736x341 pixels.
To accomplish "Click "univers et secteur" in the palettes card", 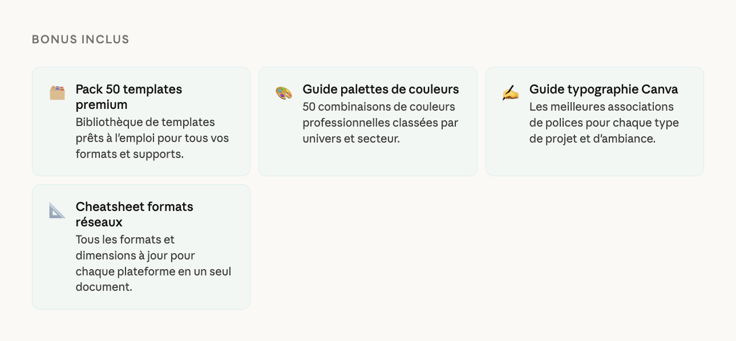I will [351, 139].
